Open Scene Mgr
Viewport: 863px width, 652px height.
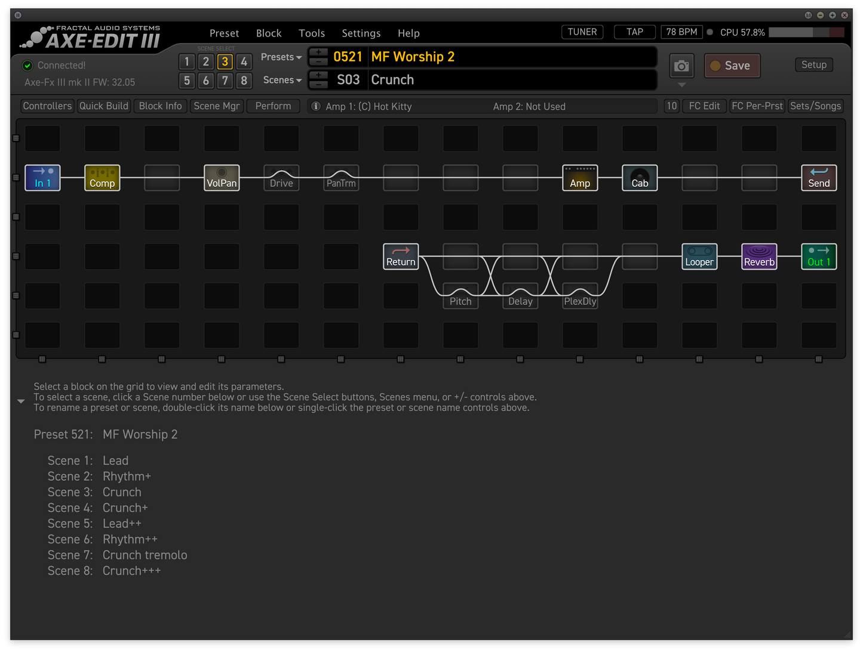tap(217, 106)
